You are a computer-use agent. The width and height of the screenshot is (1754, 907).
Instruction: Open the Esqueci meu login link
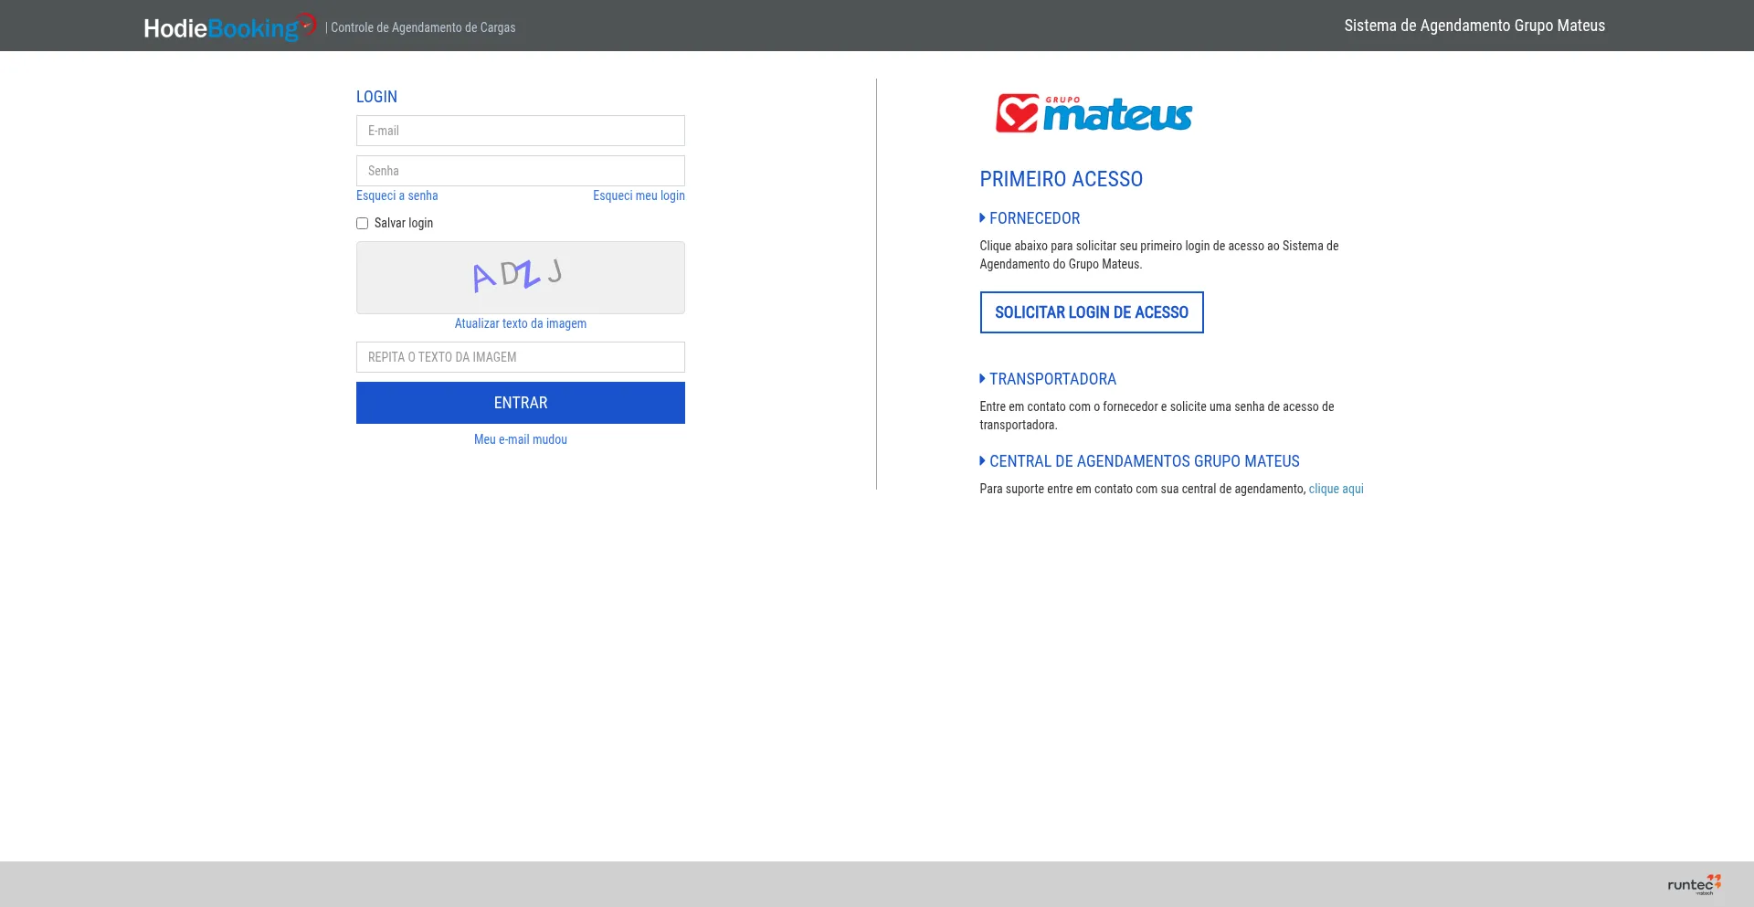(639, 195)
